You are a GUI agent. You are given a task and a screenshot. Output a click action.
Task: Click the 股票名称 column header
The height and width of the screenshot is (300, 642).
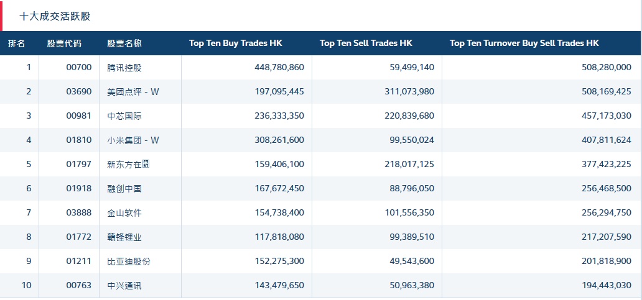click(124, 43)
